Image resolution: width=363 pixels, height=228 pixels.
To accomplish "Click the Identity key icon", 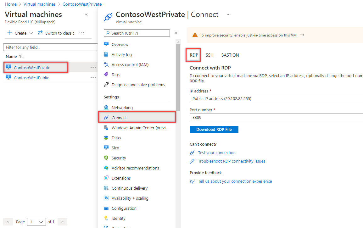I will pyautogui.click(x=106, y=218).
